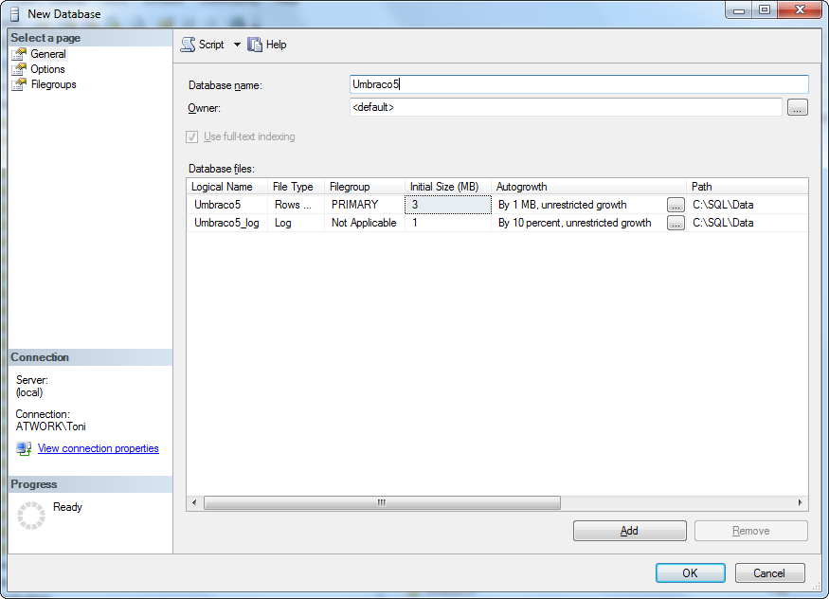Open the Filegroups page

[x=53, y=84]
